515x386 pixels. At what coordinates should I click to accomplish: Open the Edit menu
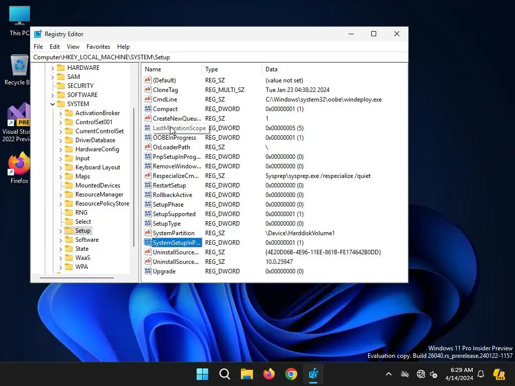(54, 47)
